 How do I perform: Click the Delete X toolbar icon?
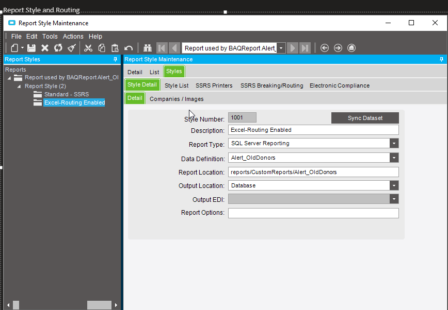[45, 48]
